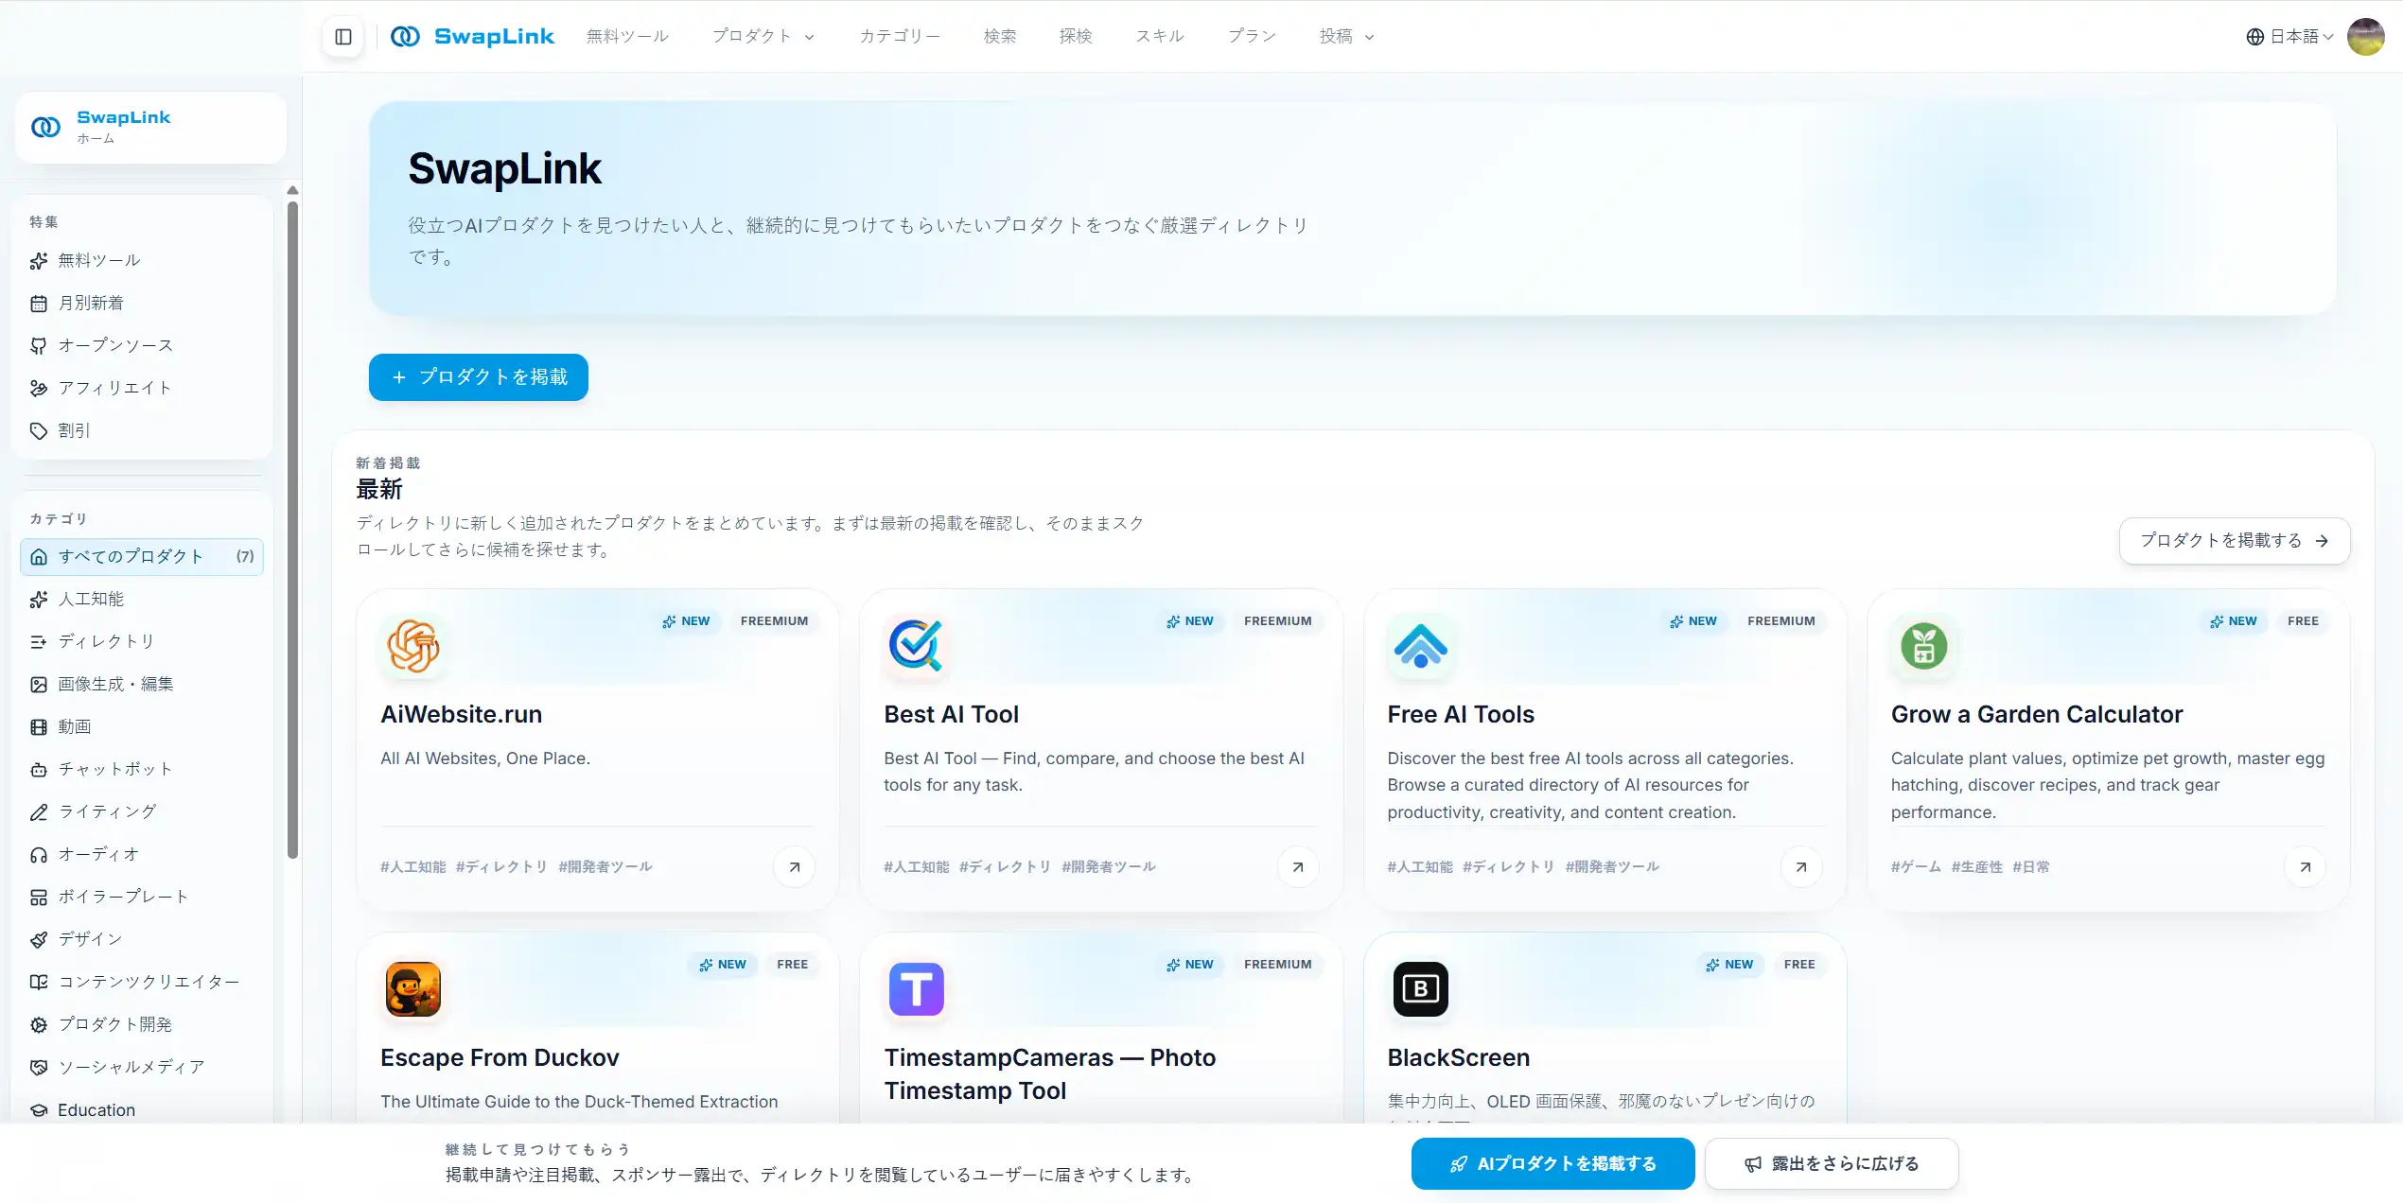Click #開発者ツール tag on Free AI Tools
2403x1203 pixels.
tap(1612, 867)
